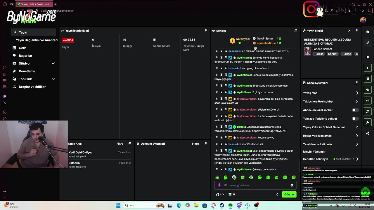Click the shop icon below chat input
Screen dimensions: 374x210
point(230,195)
